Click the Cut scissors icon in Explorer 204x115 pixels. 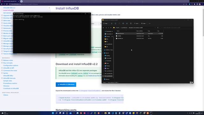point(112,23)
